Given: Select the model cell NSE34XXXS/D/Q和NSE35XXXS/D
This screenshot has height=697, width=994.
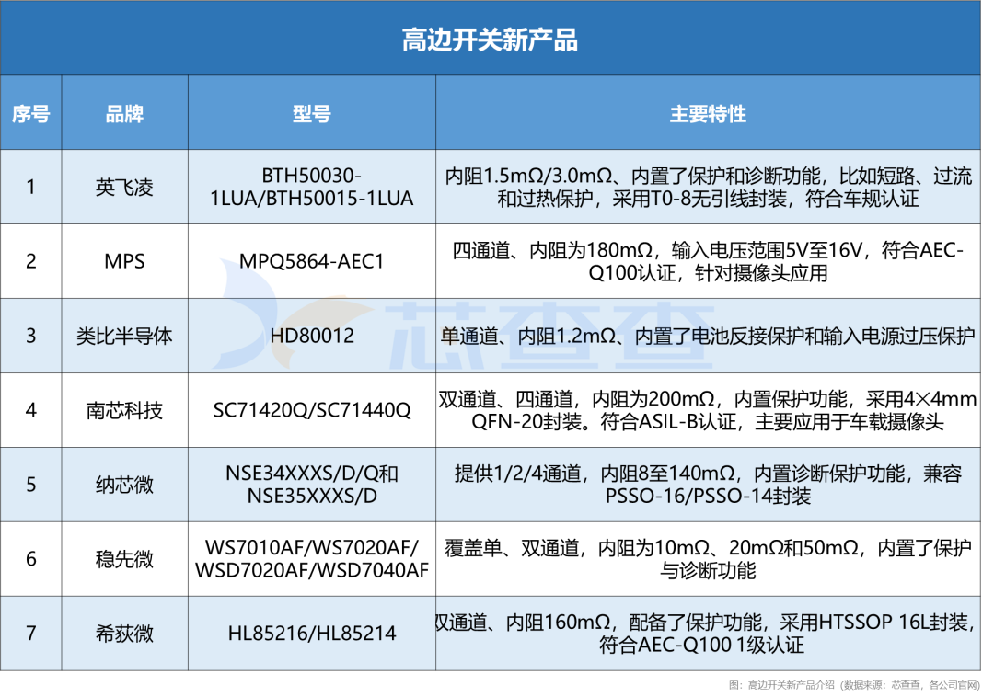Looking at the screenshot, I should click(x=311, y=485).
